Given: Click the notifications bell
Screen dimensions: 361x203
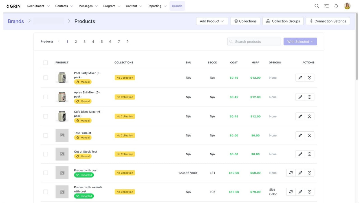Looking at the screenshot, I should [x=336, y=6].
